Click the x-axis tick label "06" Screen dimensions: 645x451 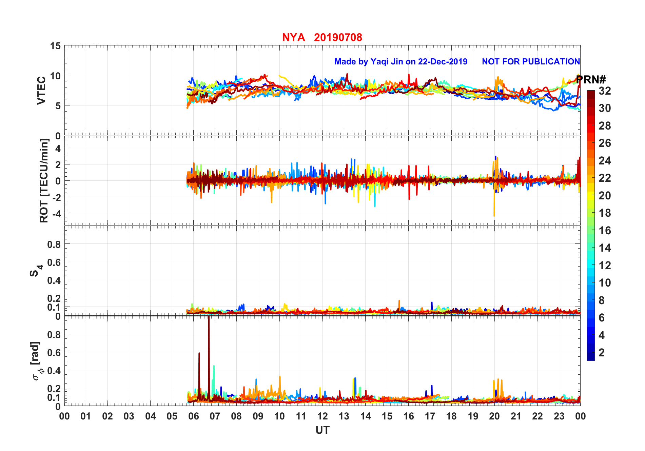click(x=193, y=416)
